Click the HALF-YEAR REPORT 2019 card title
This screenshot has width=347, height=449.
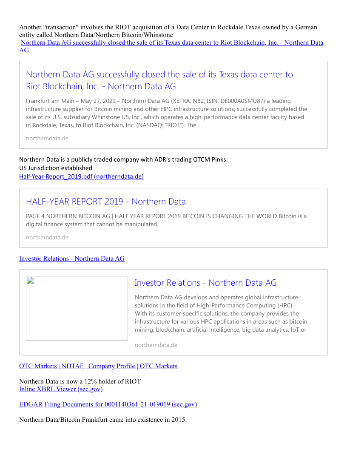(x=105, y=202)
